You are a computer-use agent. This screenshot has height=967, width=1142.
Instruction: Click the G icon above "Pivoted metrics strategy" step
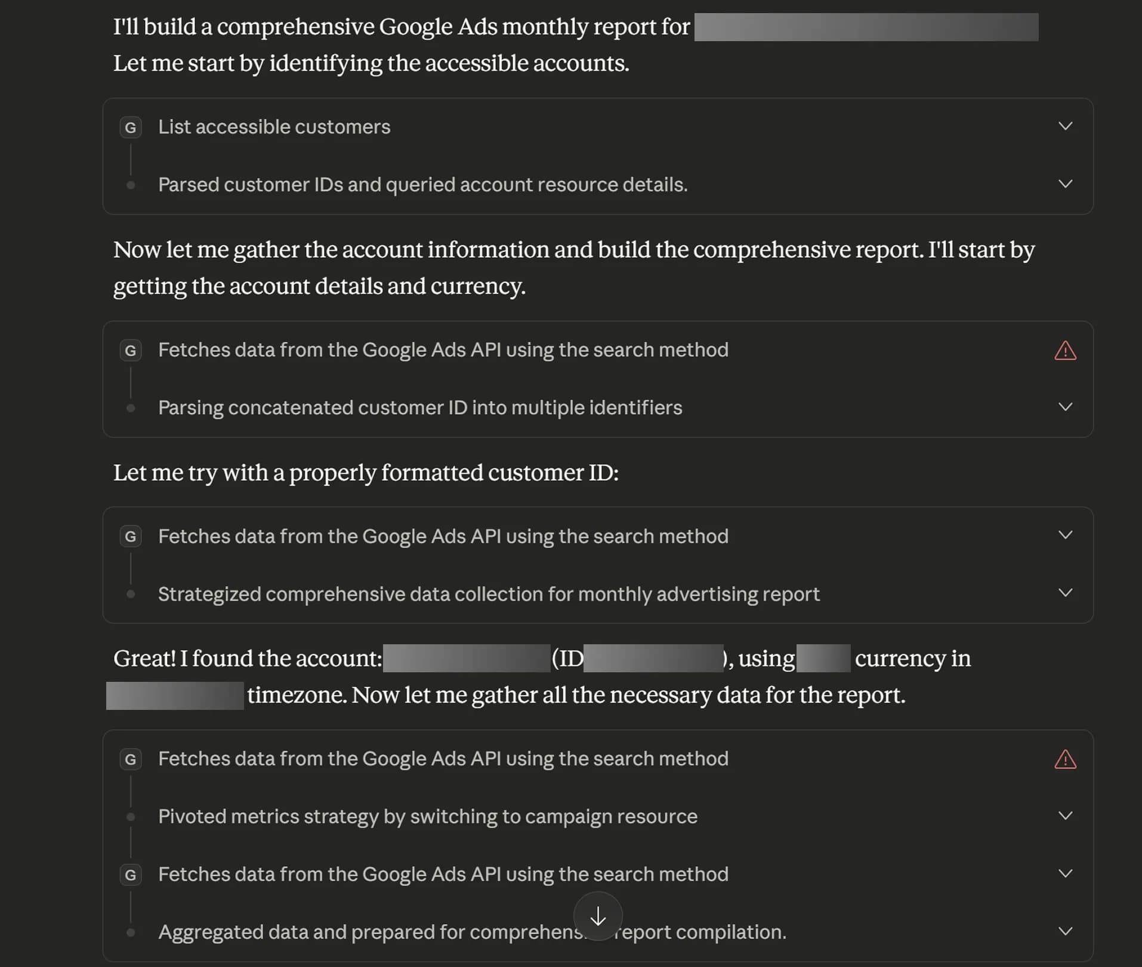(x=131, y=759)
